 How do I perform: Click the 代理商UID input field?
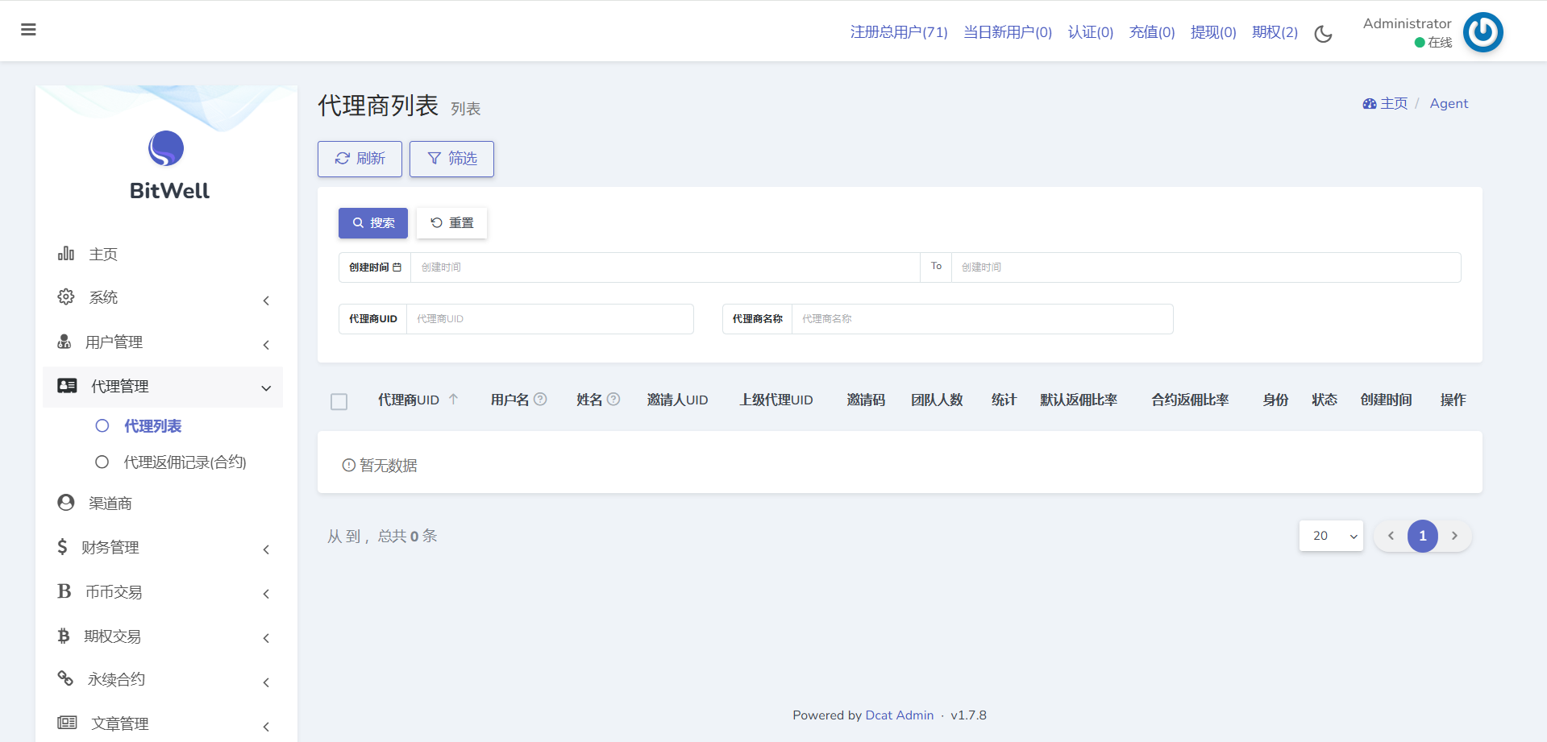pos(550,319)
